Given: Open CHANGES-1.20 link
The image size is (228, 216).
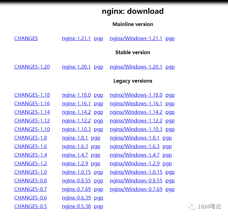Looking at the screenshot, I should tap(32, 67).
